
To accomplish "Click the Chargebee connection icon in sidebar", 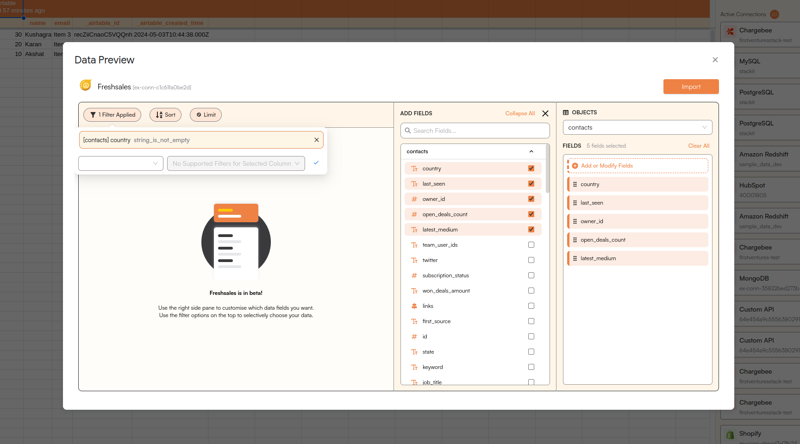I will [730, 31].
